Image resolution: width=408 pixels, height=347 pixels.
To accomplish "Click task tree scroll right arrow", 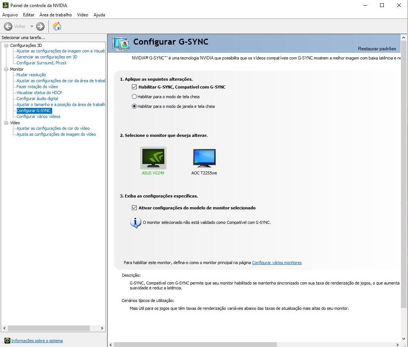I will [x=102, y=328].
